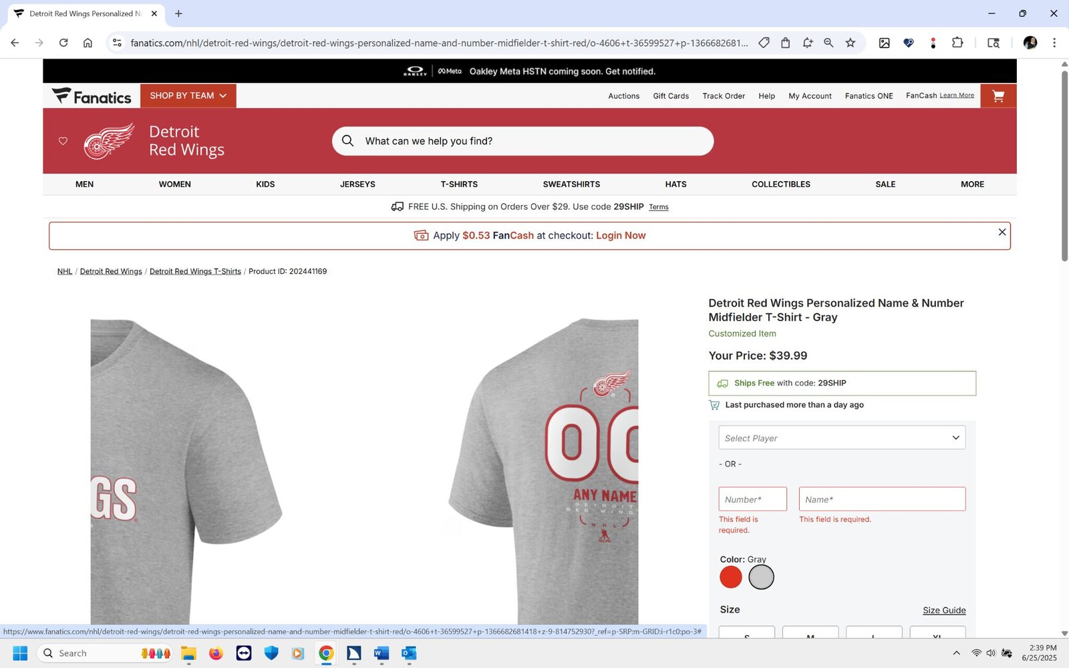Click the Auctions link

tap(623, 96)
